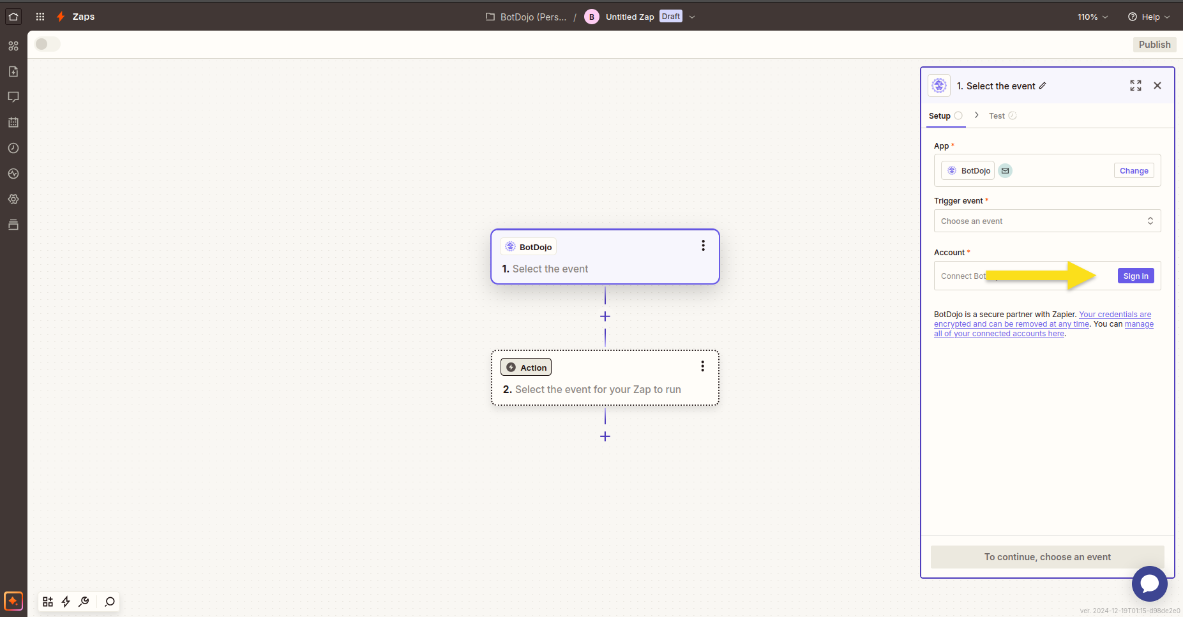
Task: Open the manage connected accounts link
Action: tap(1044, 329)
